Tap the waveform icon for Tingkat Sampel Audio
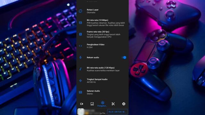Image resolution: width=205 pixels, height=115 pixels. click(x=80, y=80)
